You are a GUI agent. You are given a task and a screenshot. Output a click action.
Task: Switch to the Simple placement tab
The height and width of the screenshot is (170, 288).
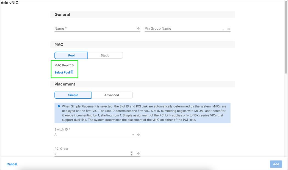(x=73, y=95)
